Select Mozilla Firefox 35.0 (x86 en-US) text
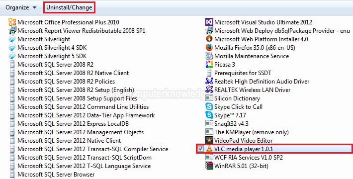Viewport: 353px width, 179px height. tap(255, 48)
